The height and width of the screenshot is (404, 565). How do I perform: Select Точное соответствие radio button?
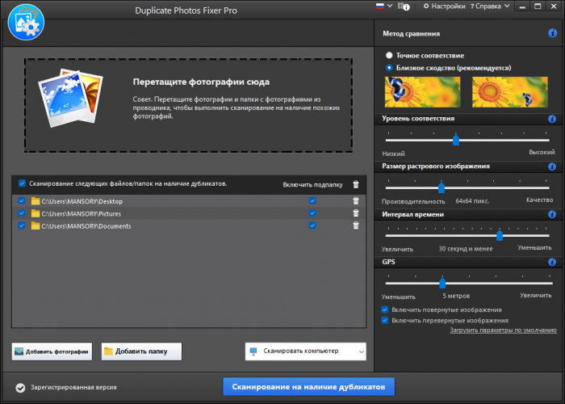point(389,55)
